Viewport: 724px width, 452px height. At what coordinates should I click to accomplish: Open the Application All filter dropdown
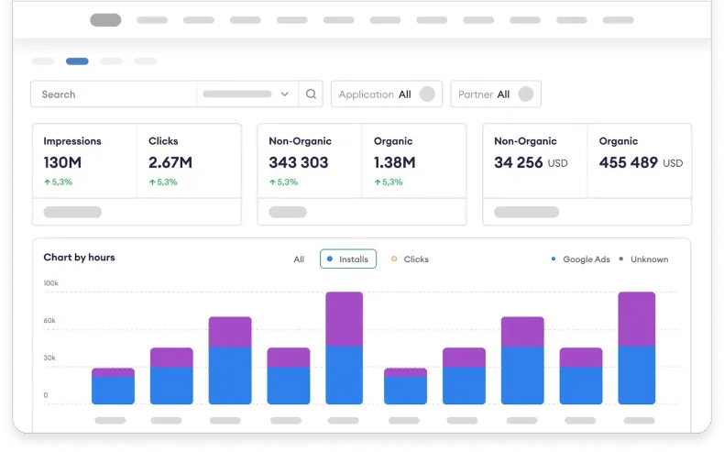tap(387, 94)
